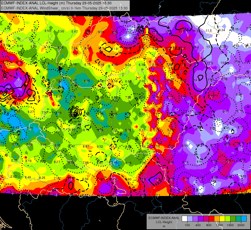Click the grid value 5.21

coord(142,114)
